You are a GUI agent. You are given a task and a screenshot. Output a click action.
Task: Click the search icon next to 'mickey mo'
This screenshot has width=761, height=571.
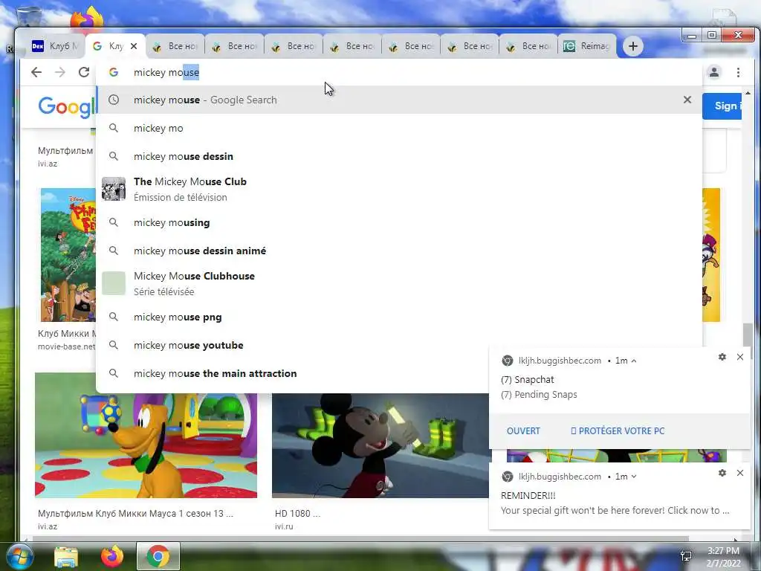click(114, 128)
